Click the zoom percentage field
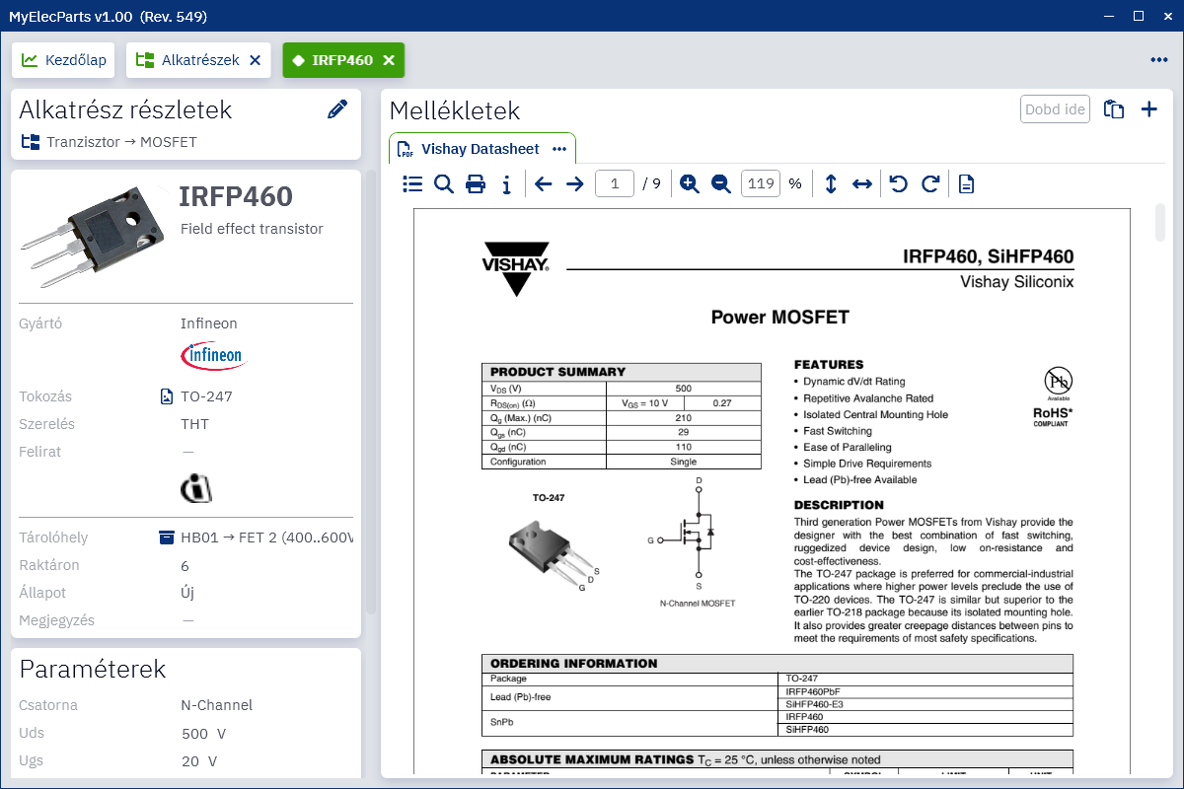This screenshot has height=789, width=1184. (x=761, y=183)
